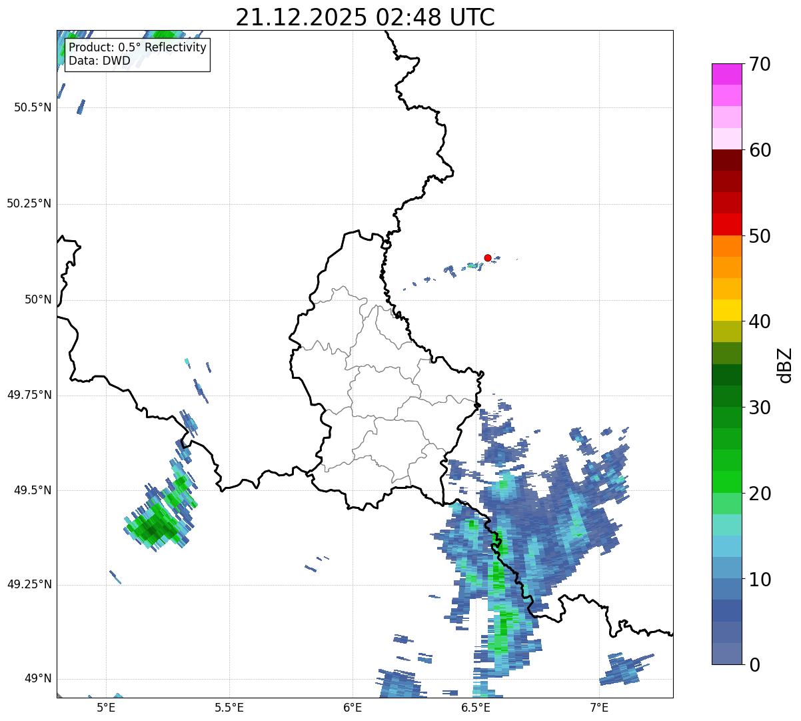Click the colorbar tick value 50
This screenshot has width=801, height=721.
pos(760,236)
